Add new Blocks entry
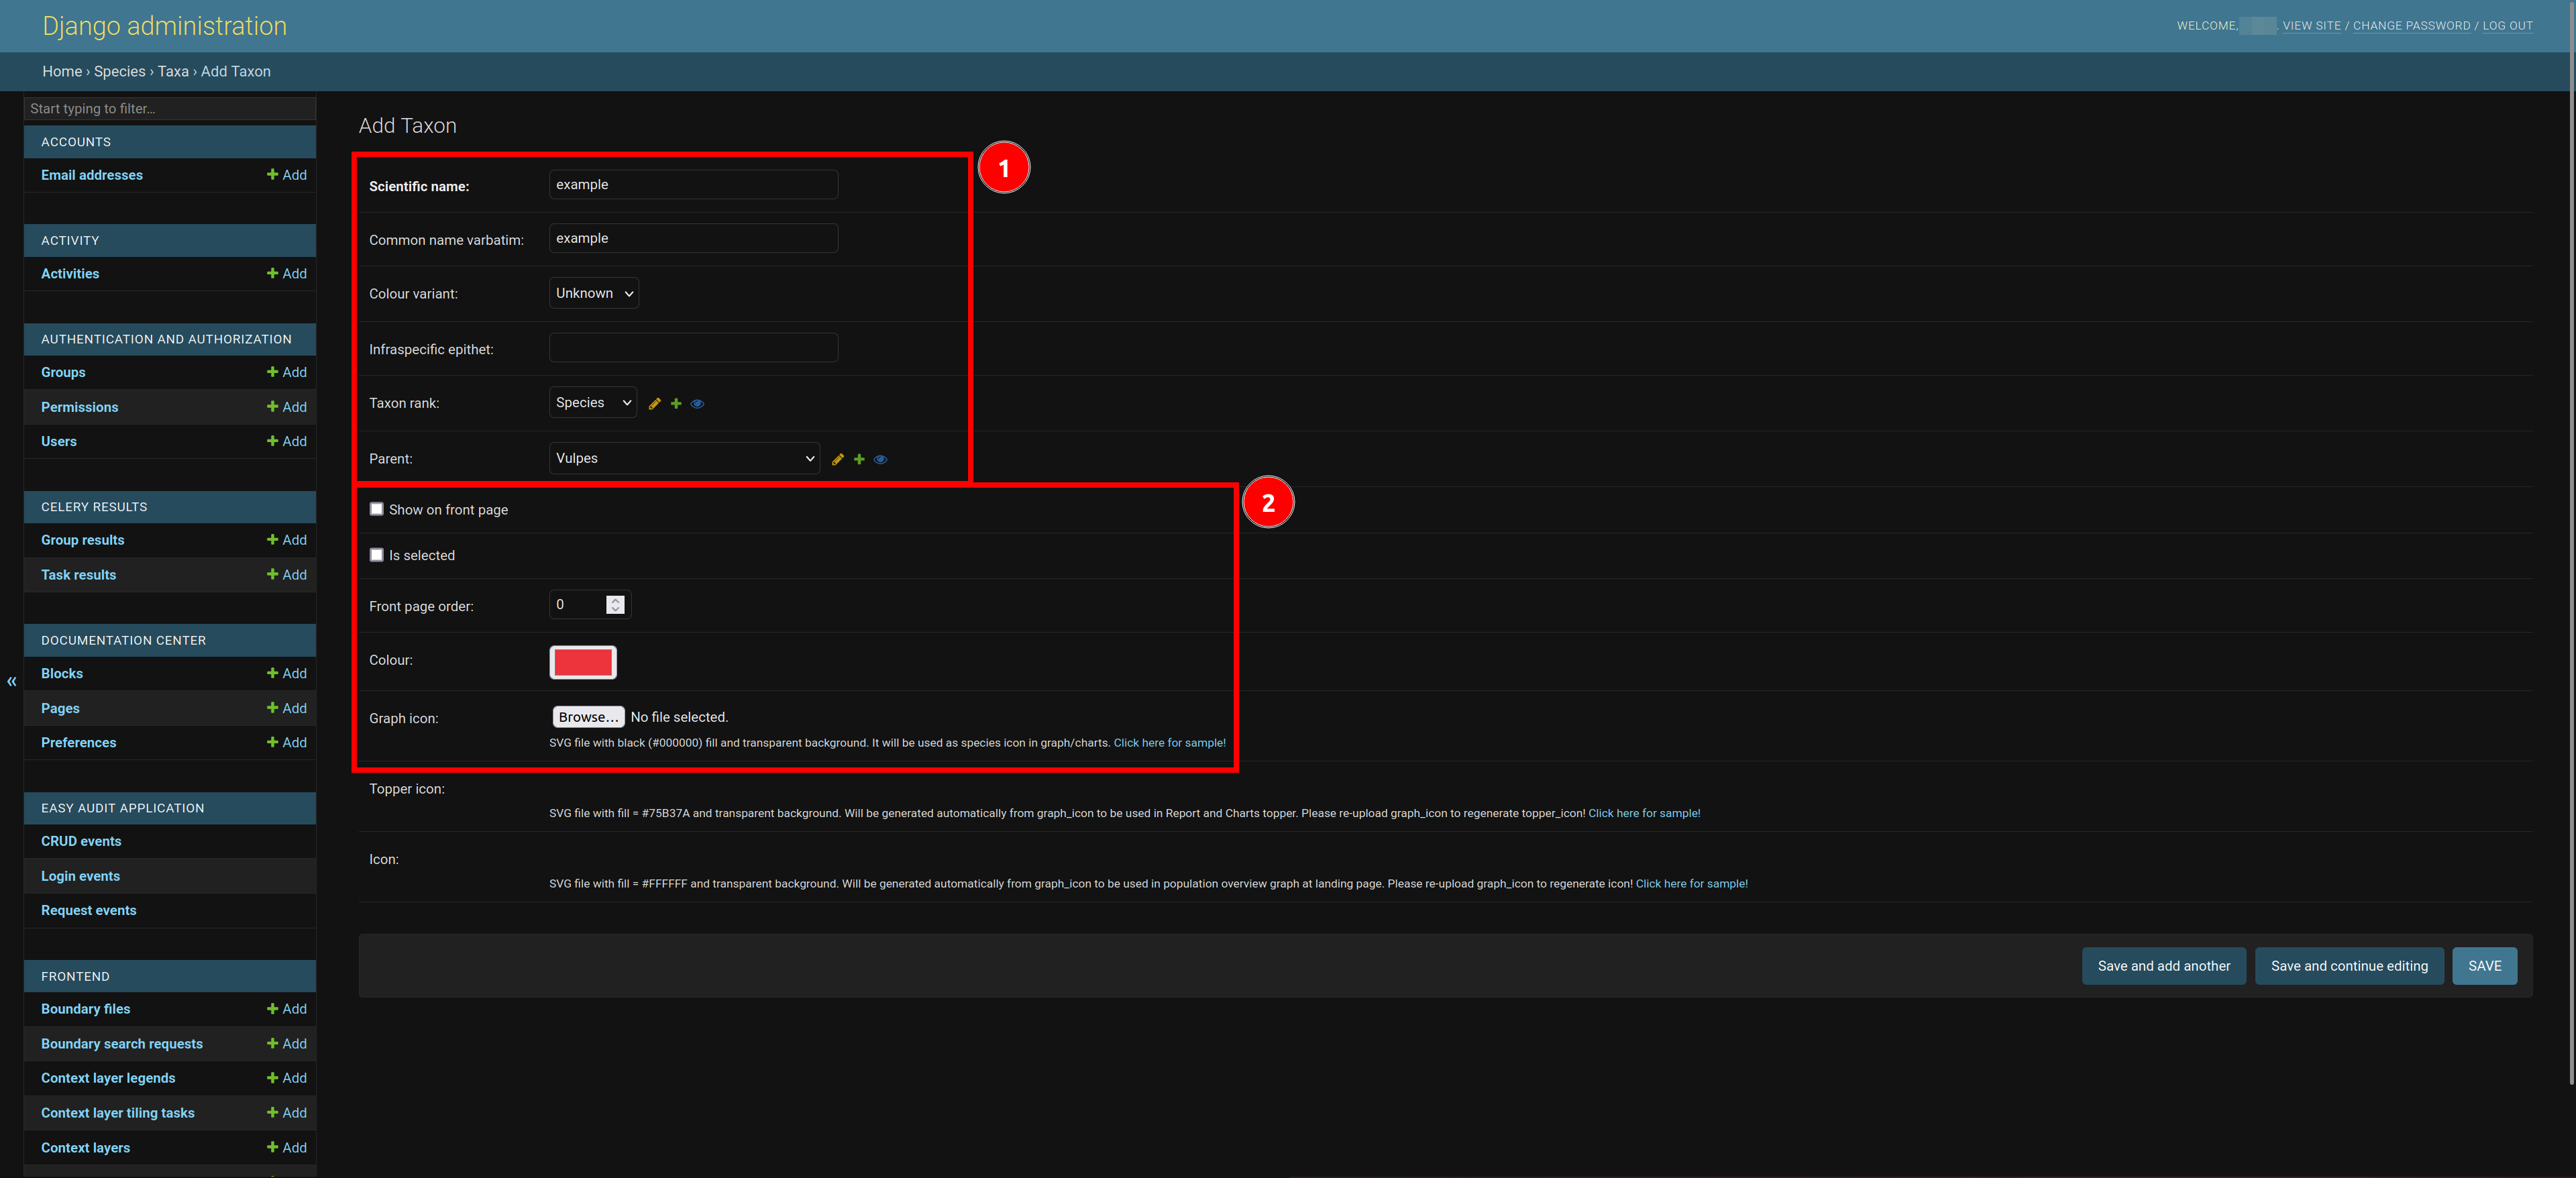 point(287,673)
